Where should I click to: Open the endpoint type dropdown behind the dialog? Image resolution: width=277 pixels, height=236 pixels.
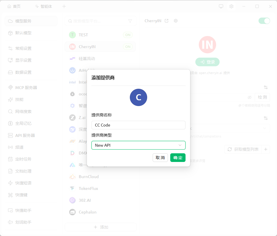point(230,128)
